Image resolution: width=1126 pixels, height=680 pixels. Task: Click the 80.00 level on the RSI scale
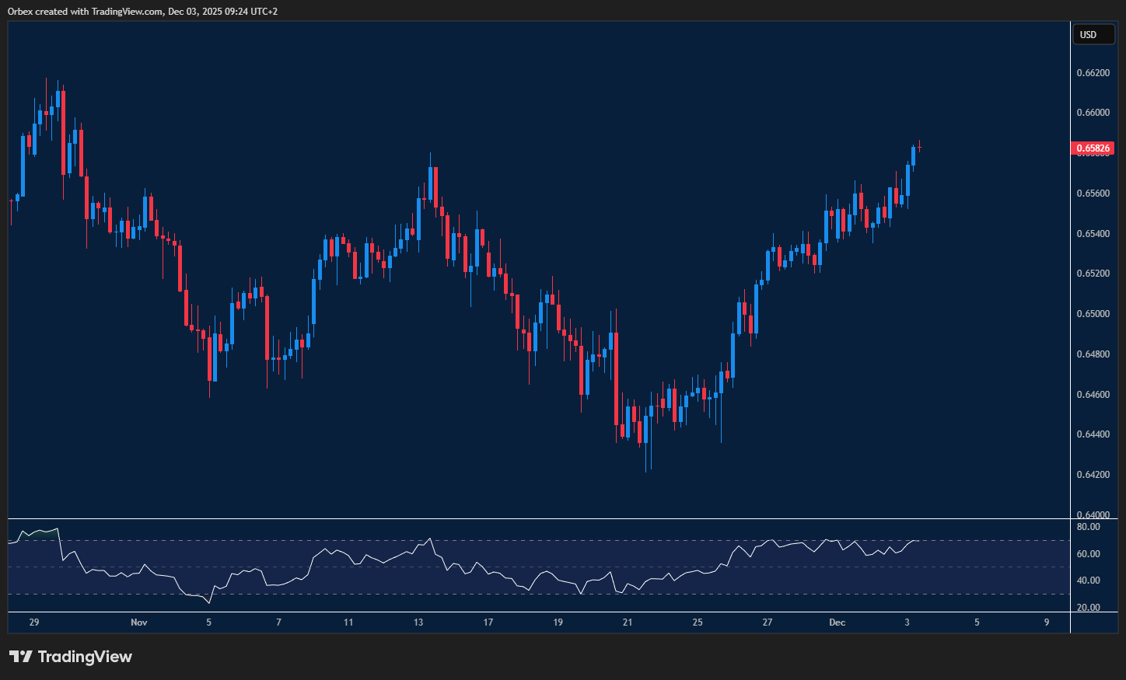click(1088, 528)
